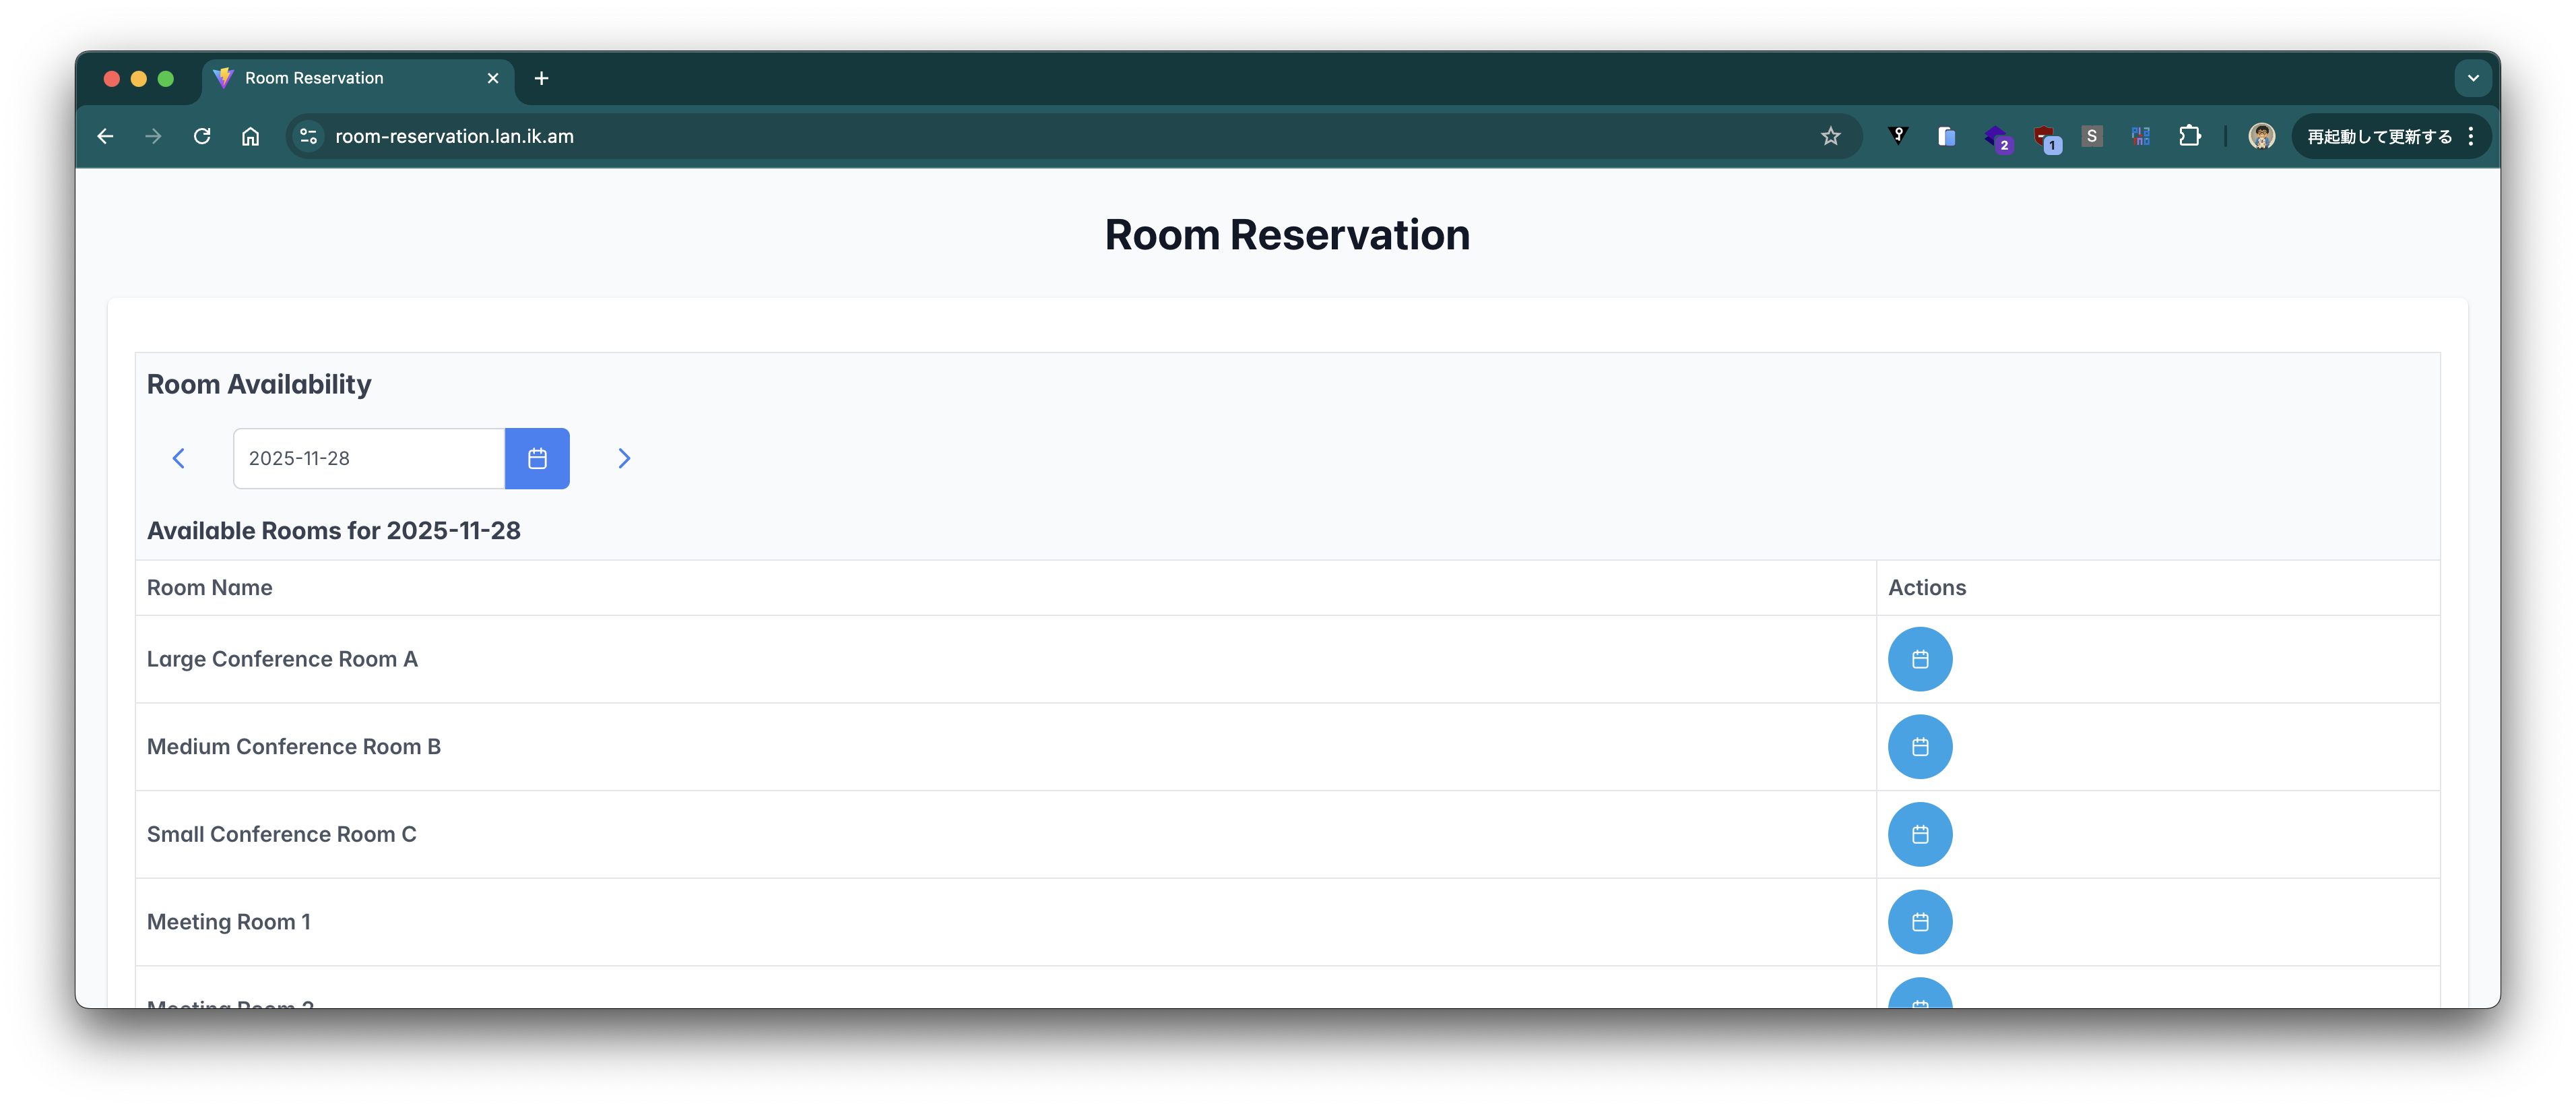Image resolution: width=2576 pixels, height=1108 pixels.
Task: Reserve Meeting Room 1
Action: (1919, 922)
